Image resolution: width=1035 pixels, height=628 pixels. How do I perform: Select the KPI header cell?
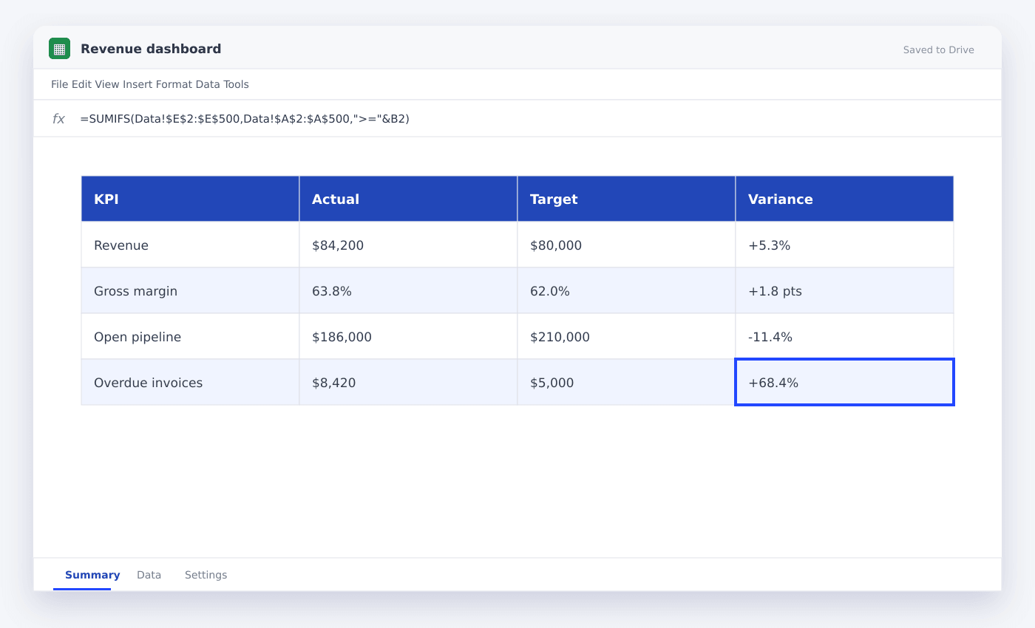click(190, 199)
